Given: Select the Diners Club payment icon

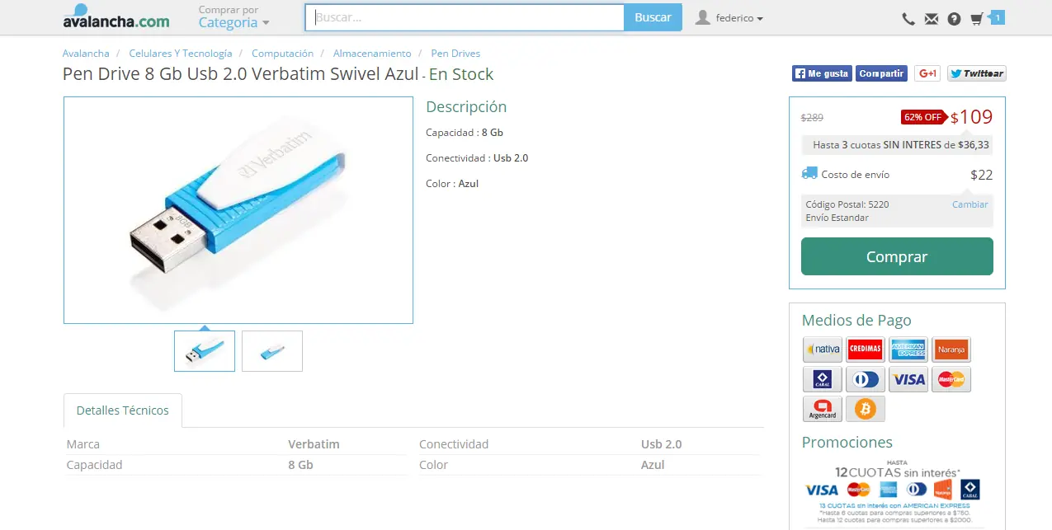Looking at the screenshot, I should [x=866, y=379].
